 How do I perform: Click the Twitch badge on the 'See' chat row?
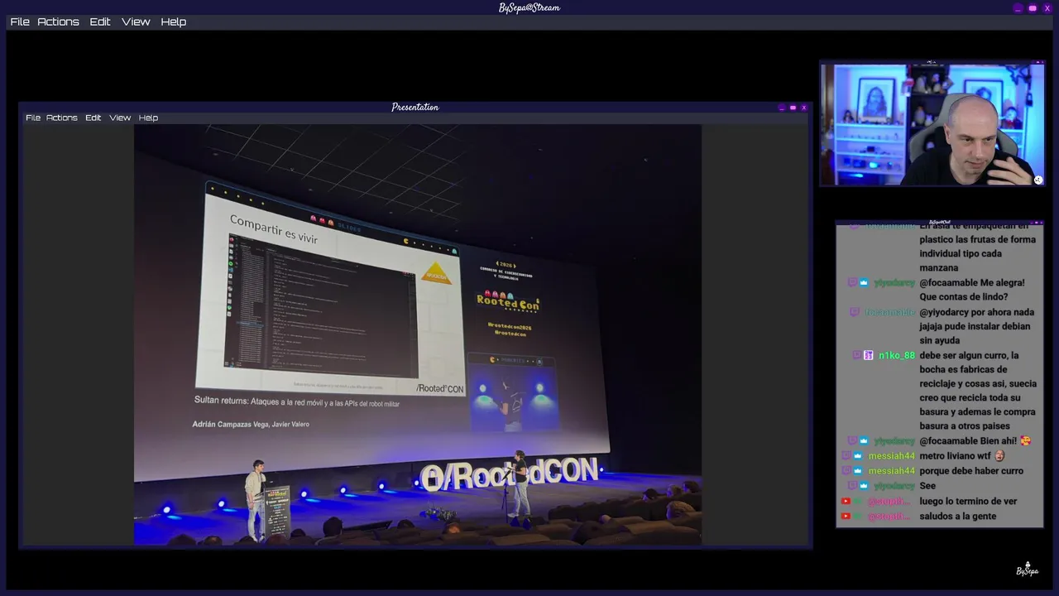click(x=852, y=486)
